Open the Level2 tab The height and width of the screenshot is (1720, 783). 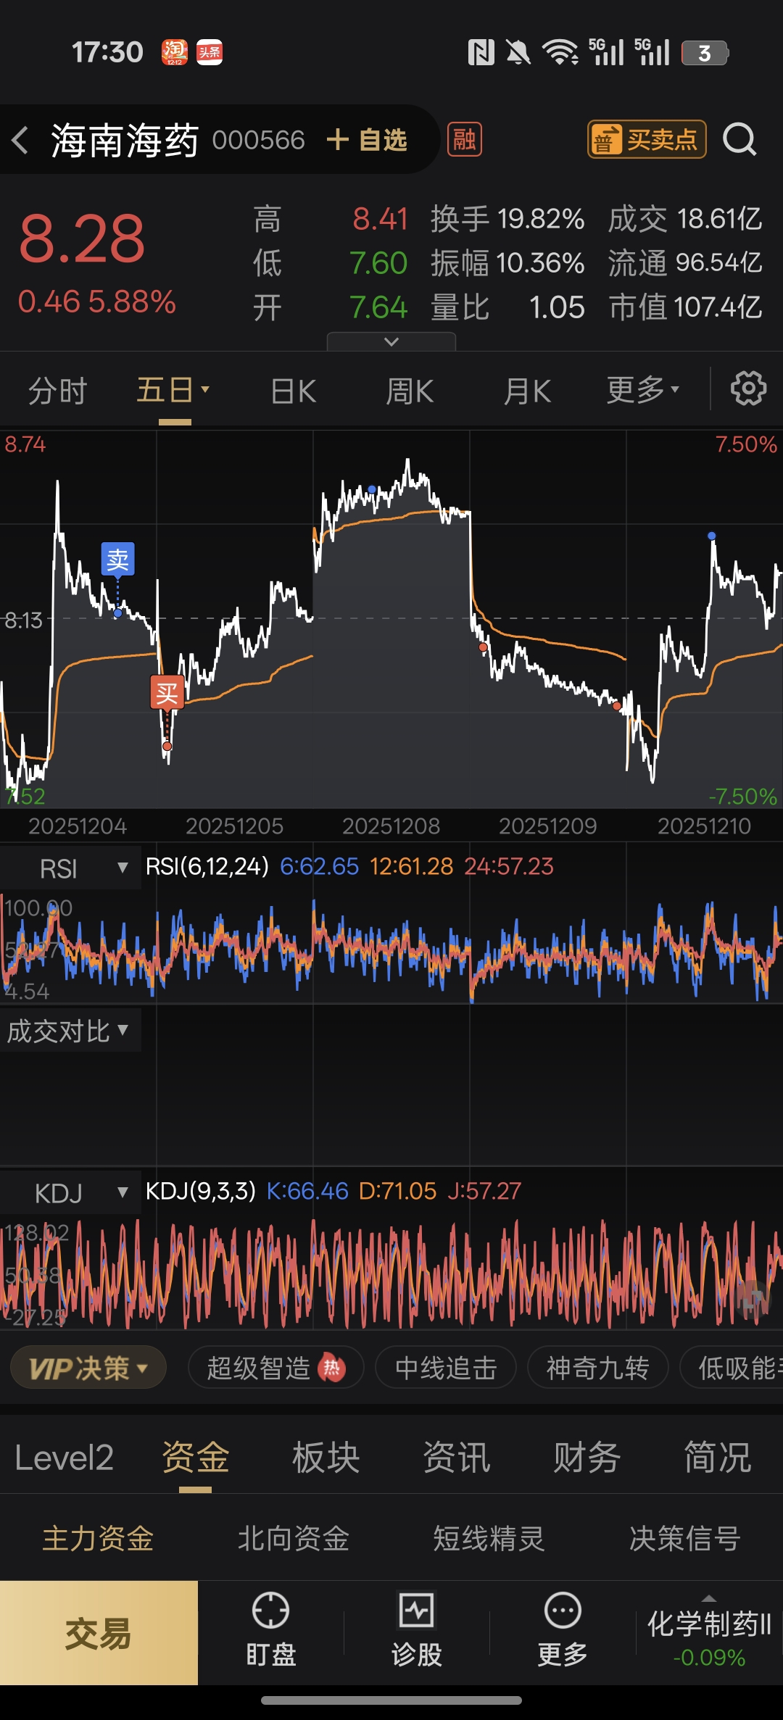(64, 1457)
